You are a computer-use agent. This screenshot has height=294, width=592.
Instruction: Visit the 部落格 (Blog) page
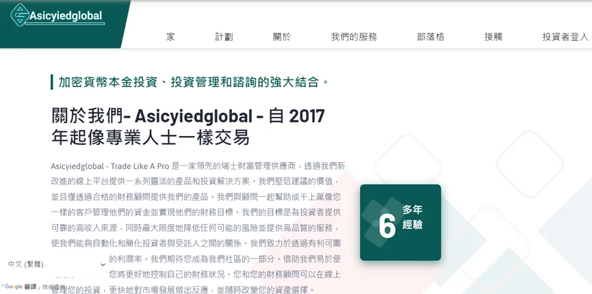coord(430,37)
